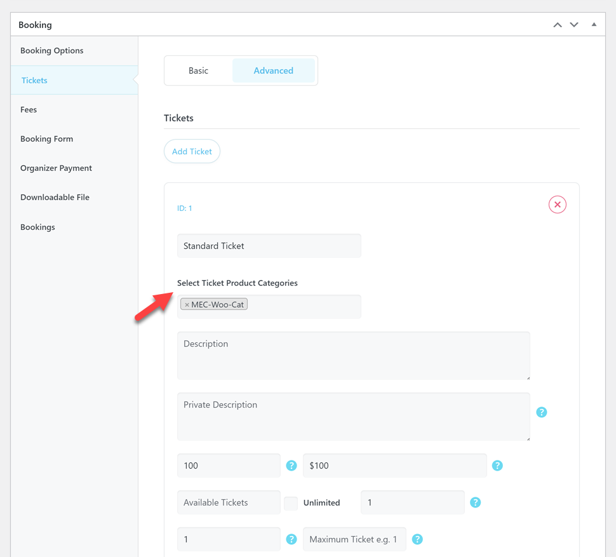Open Booking Options in sidebar

(52, 51)
